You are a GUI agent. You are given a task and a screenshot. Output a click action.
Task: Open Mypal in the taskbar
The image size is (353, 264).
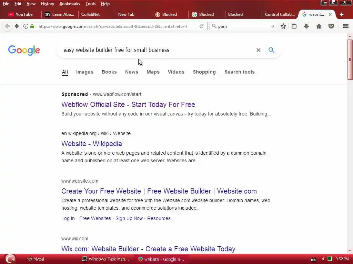pyautogui.click(x=36, y=259)
